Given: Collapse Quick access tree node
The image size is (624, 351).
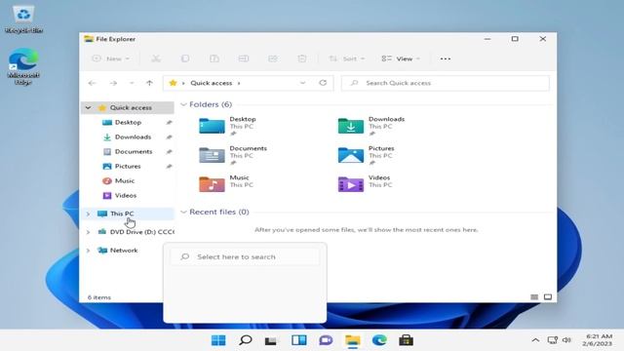Looking at the screenshot, I should click(x=88, y=107).
